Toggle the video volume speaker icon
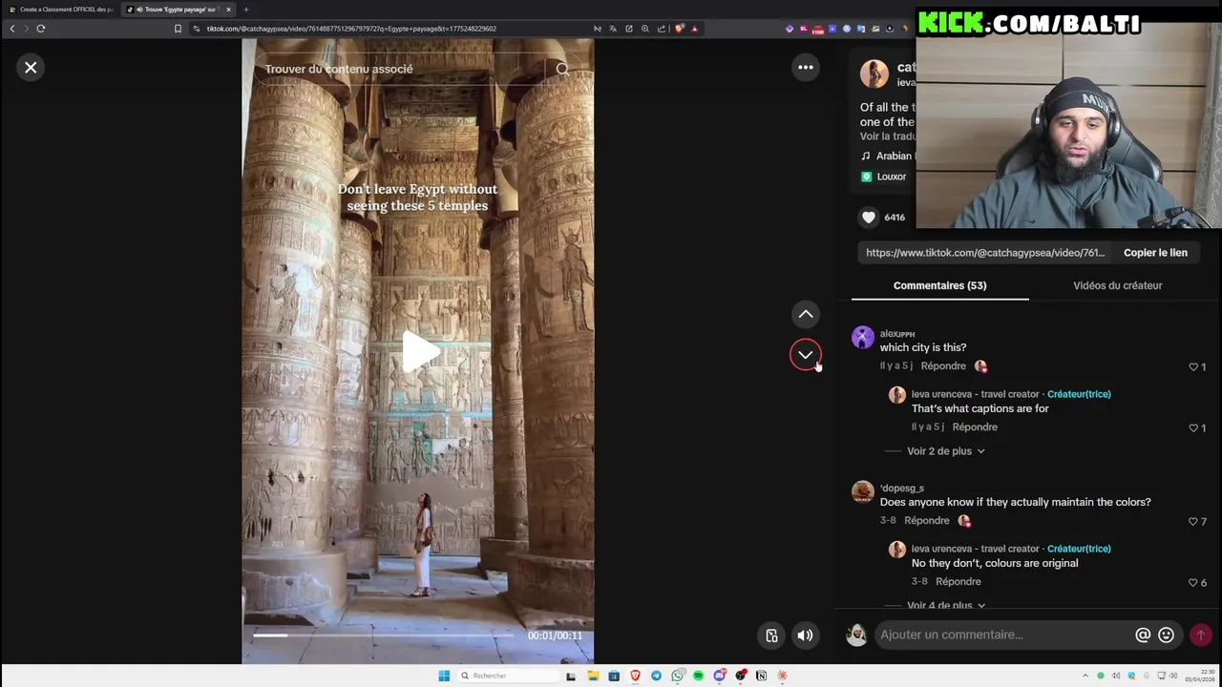 click(806, 635)
